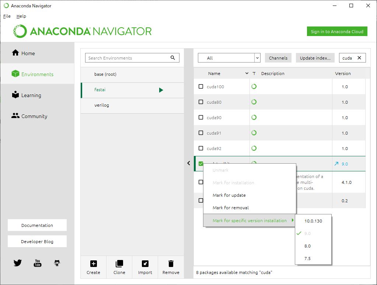Run the fastai environment play arrow
The height and width of the screenshot is (285, 377).
pyautogui.click(x=161, y=90)
